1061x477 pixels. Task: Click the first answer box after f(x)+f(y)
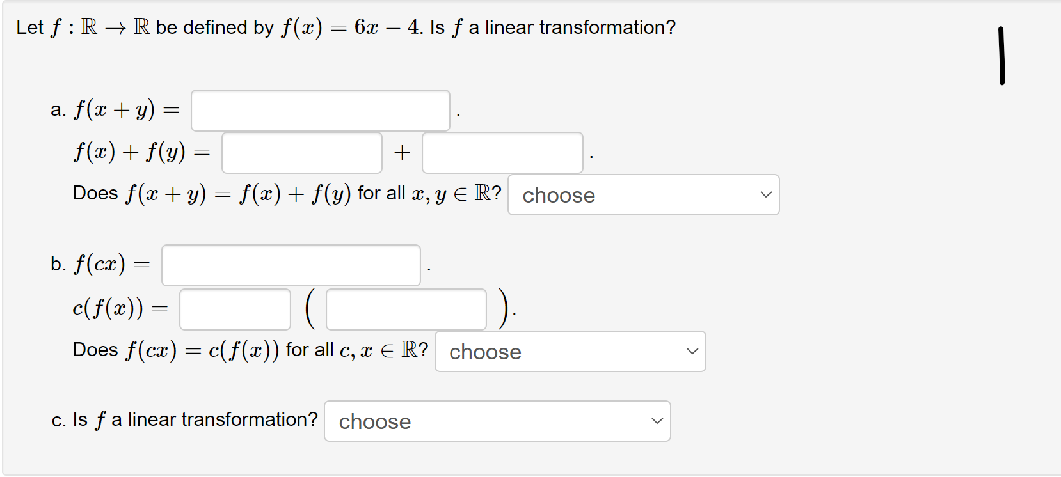click(301, 152)
